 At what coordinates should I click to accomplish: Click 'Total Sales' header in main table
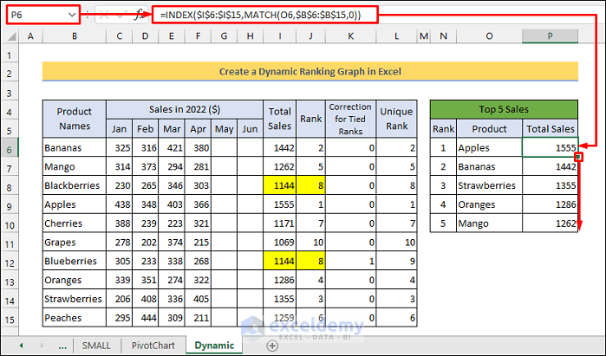pos(280,119)
